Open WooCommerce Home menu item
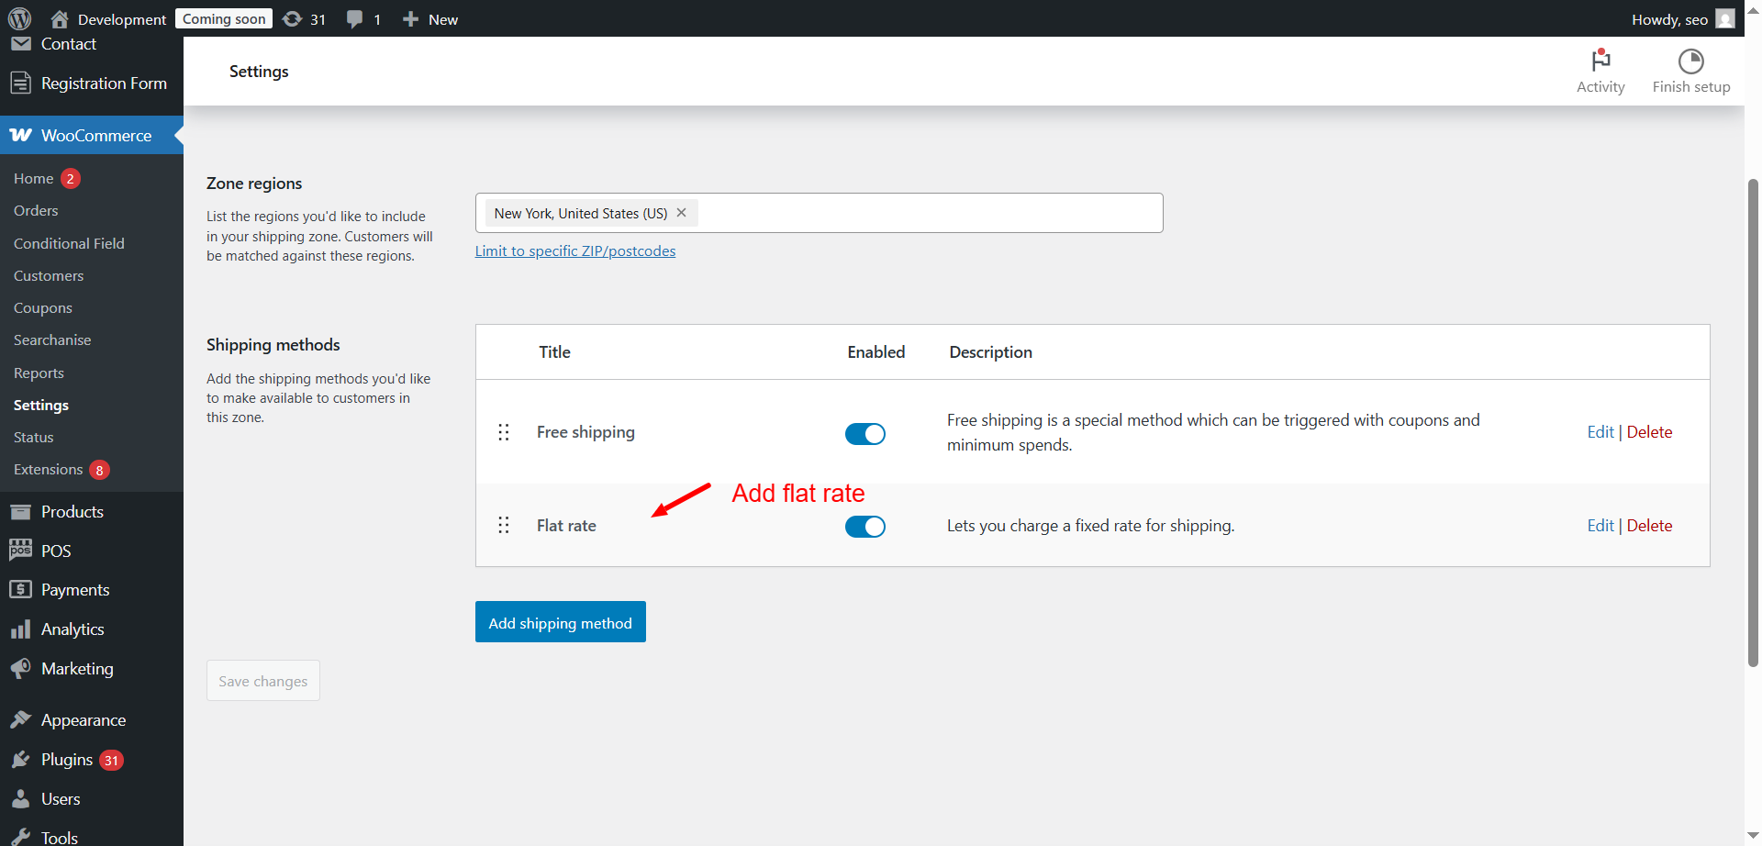Viewport: 1762px width, 846px height. 34,178
